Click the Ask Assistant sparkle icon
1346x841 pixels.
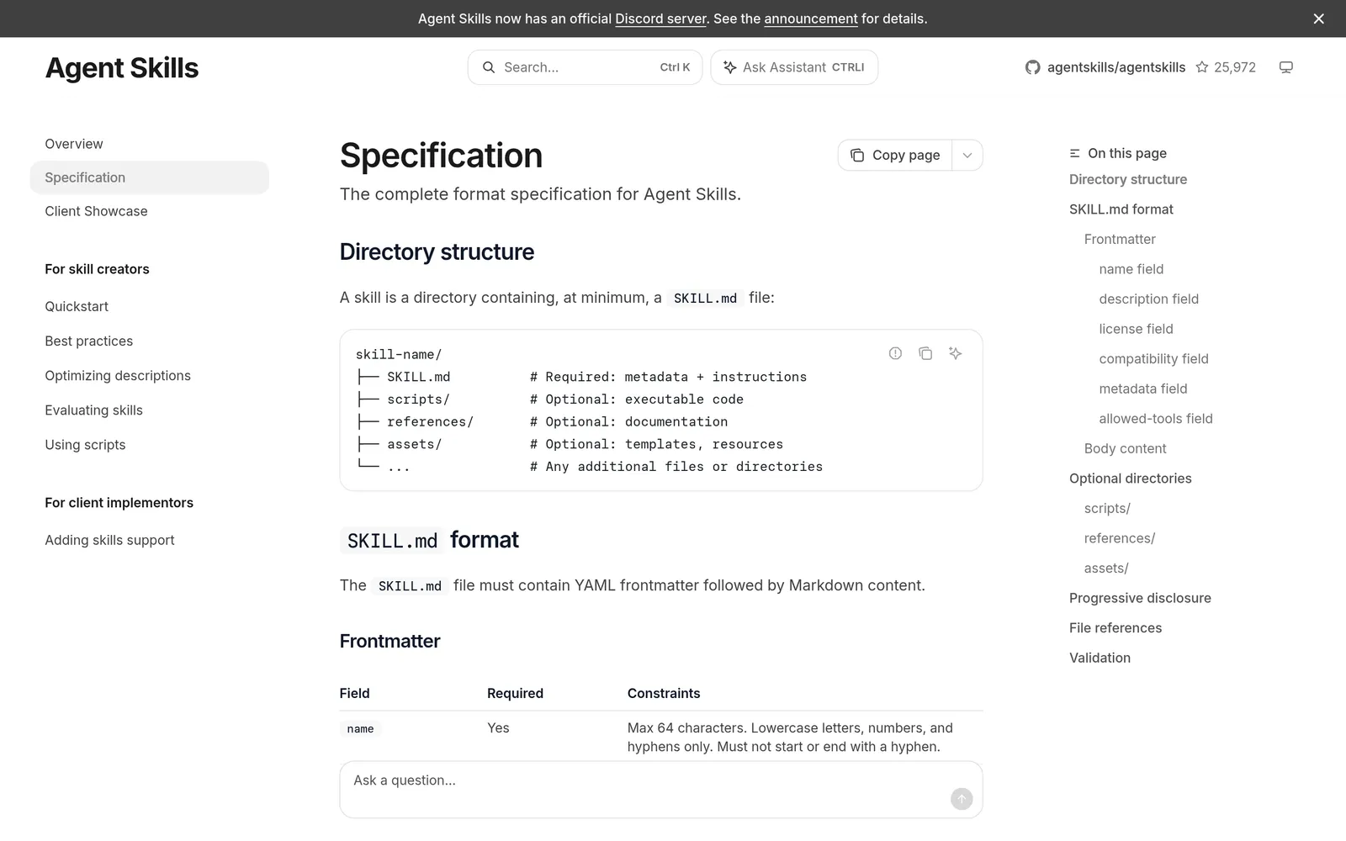point(729,67)
